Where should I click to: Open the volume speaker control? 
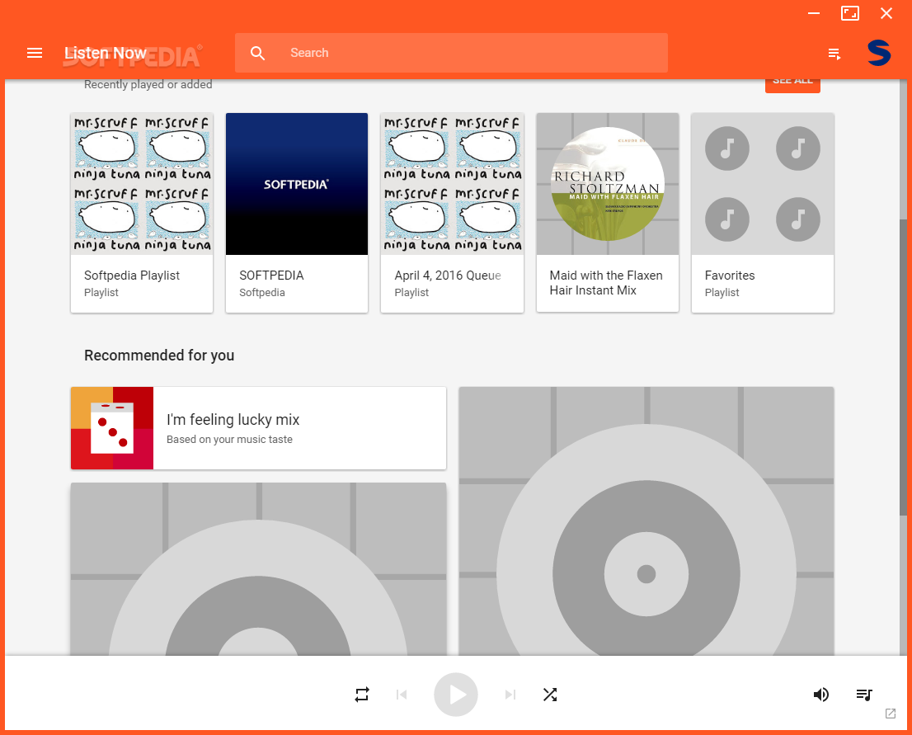820,695
